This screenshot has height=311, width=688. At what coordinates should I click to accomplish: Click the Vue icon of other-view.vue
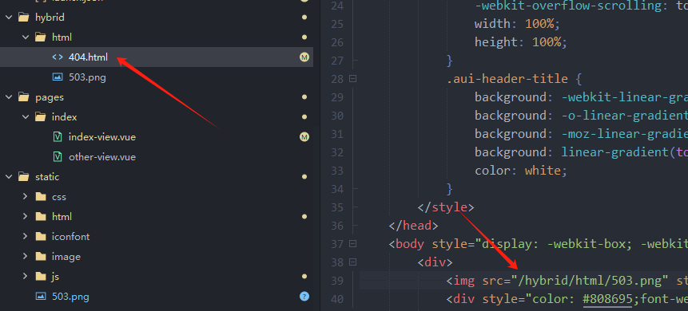point(58,157)
